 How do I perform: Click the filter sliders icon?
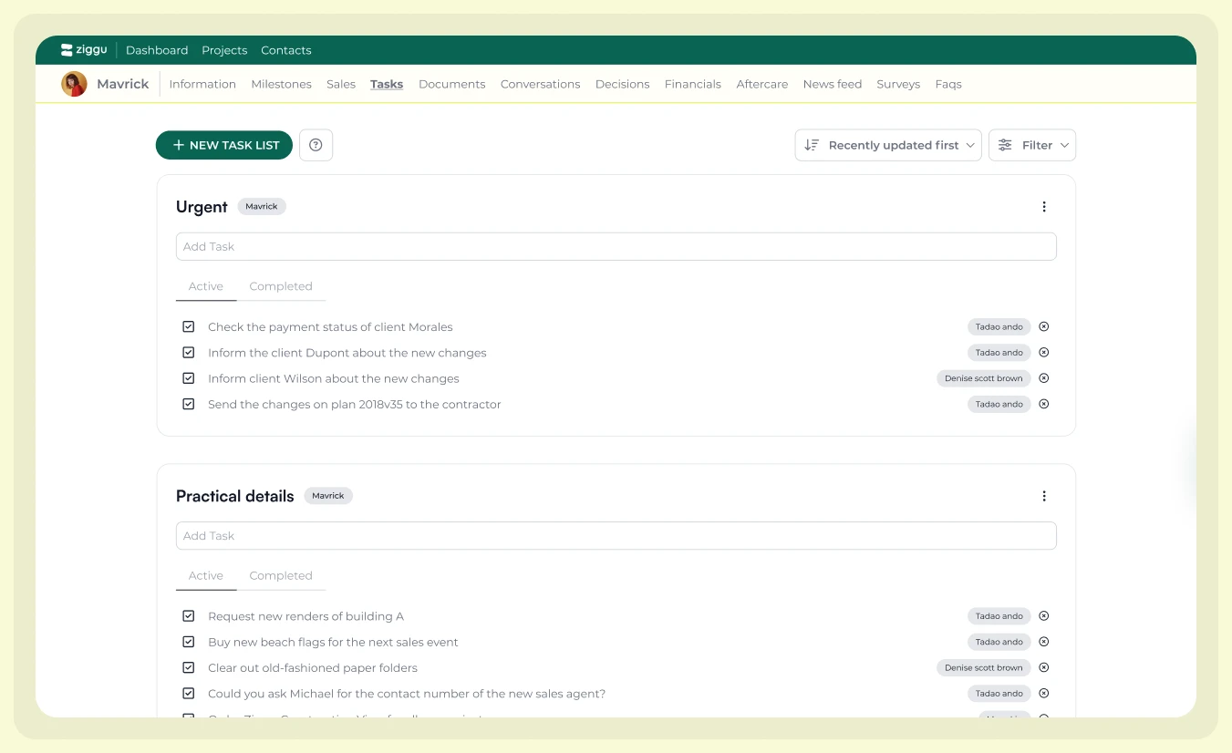click(1005, 145)
